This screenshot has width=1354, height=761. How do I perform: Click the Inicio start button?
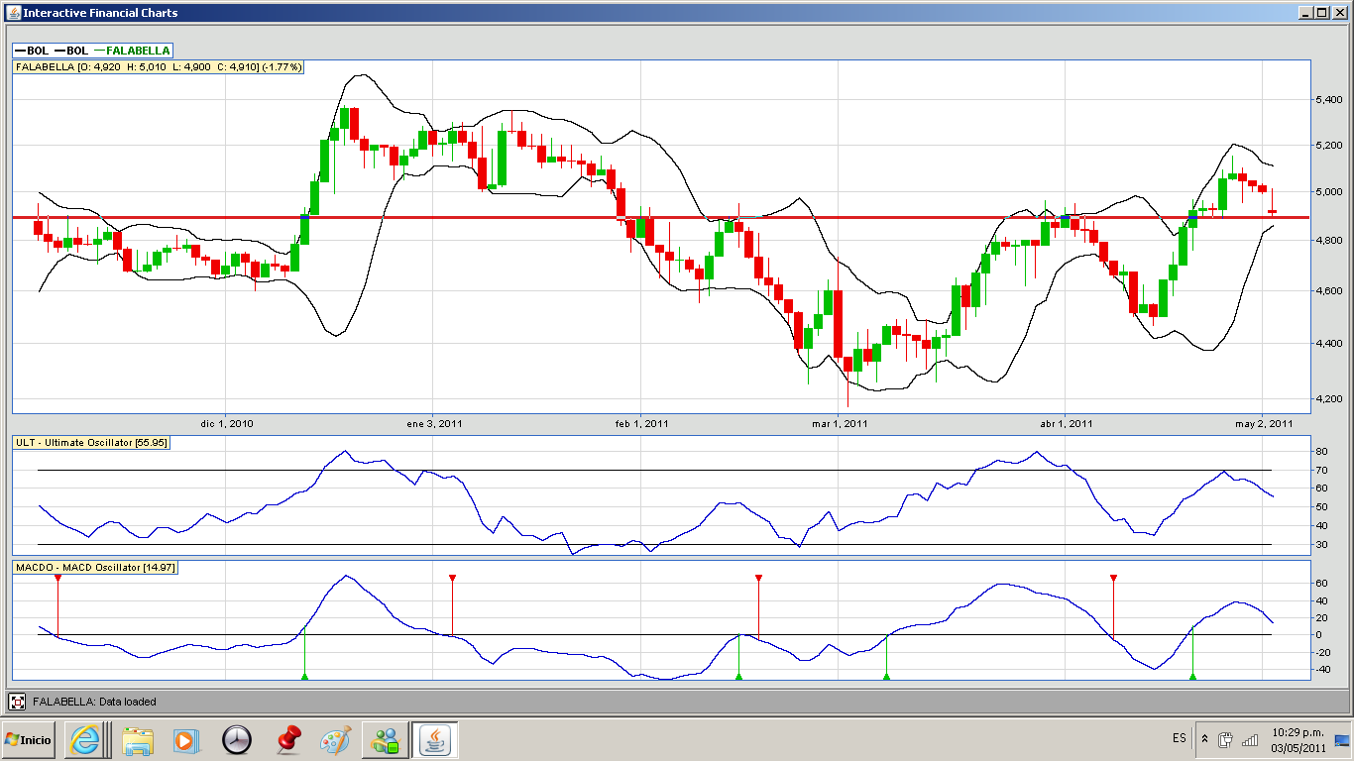pos(29,739)
